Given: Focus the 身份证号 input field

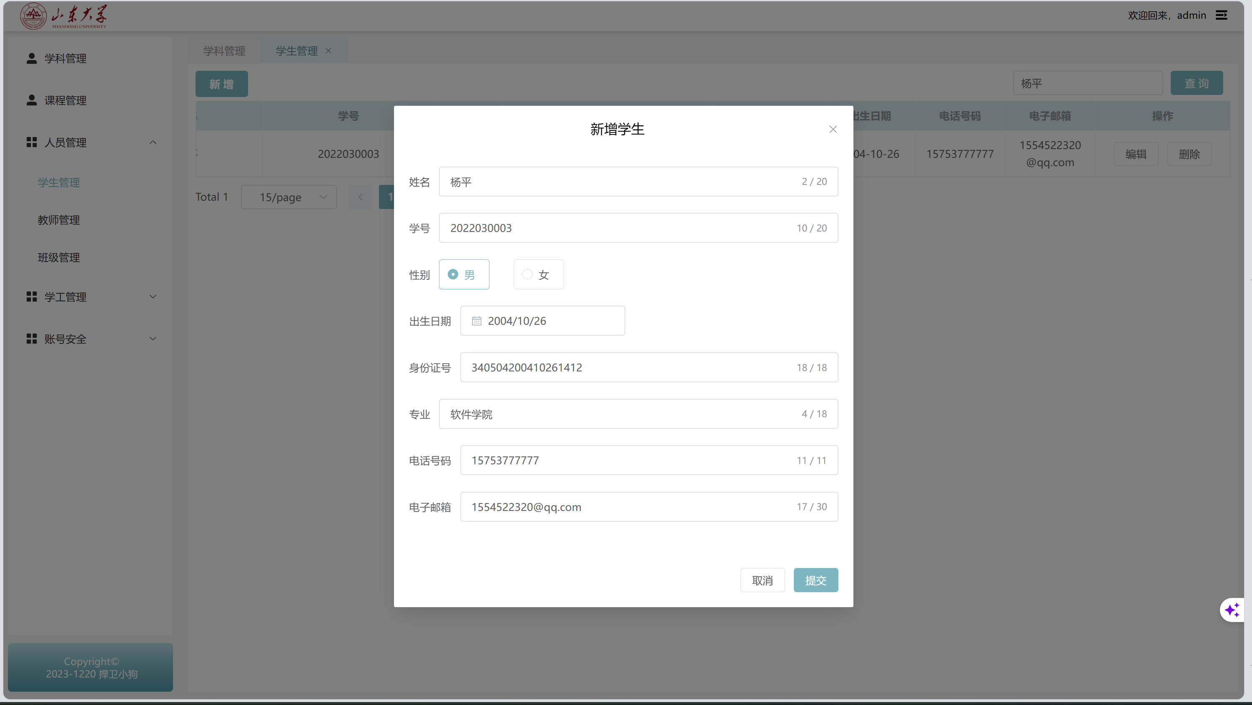Looking at the screenshot, I should coord(649,367).
